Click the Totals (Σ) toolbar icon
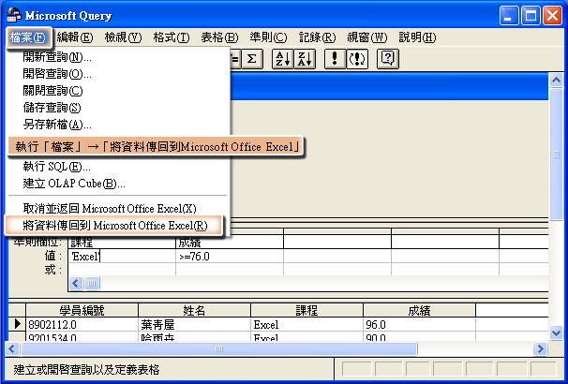 point(252,60)
